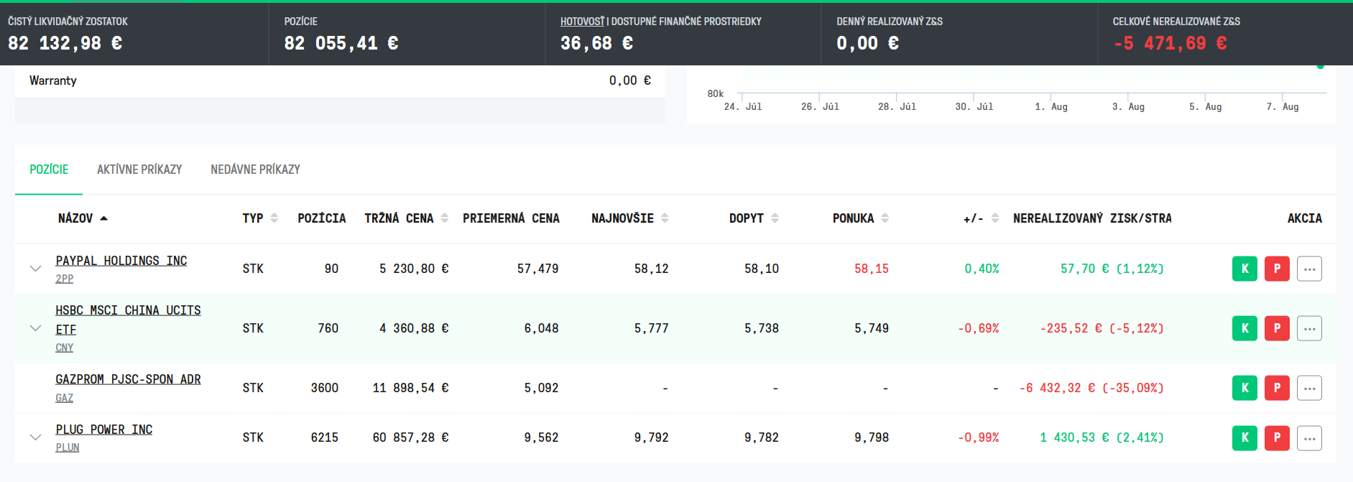Viewport: 1353px width, 482px height.
Task: Expand HSBC MSCI China ETF row details
Action: pyautogui.click(x=35, y=328)
